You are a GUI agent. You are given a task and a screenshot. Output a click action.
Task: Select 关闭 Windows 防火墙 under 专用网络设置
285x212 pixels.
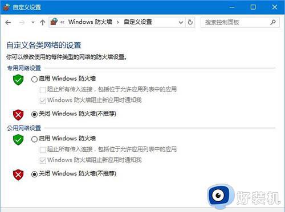tap(34, 114)
